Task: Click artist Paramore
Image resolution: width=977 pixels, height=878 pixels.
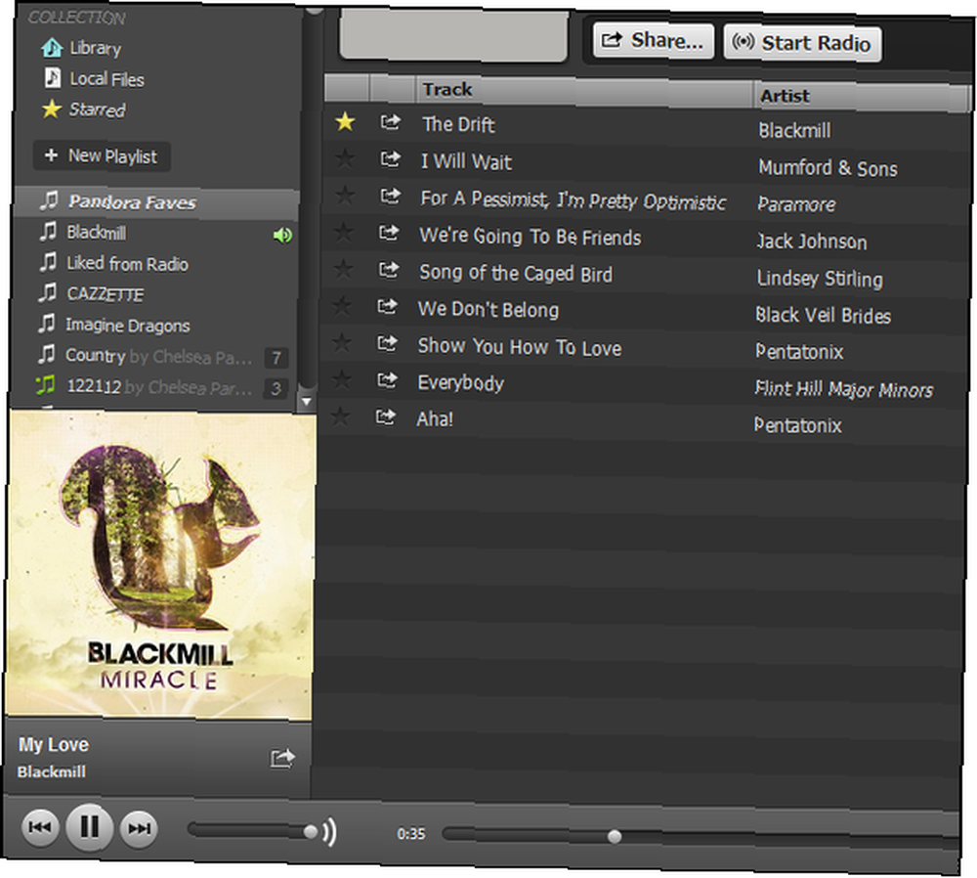Action: (796, 204)
